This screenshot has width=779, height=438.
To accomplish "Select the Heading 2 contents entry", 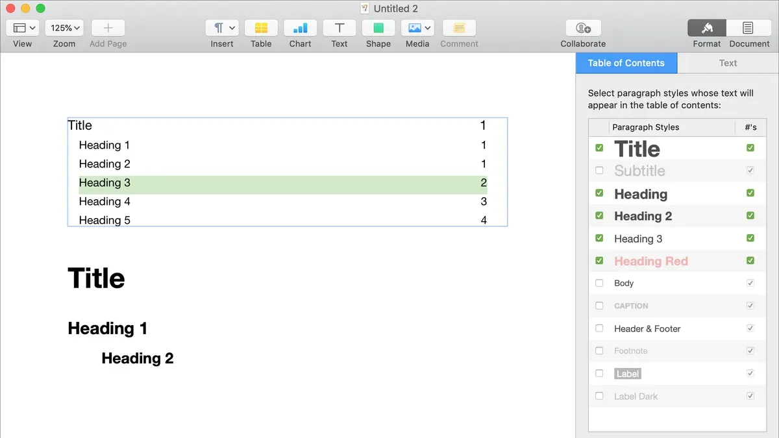I will click(282, 164).
